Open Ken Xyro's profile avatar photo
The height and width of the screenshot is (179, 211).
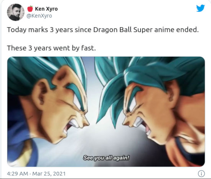click(16, 12)
